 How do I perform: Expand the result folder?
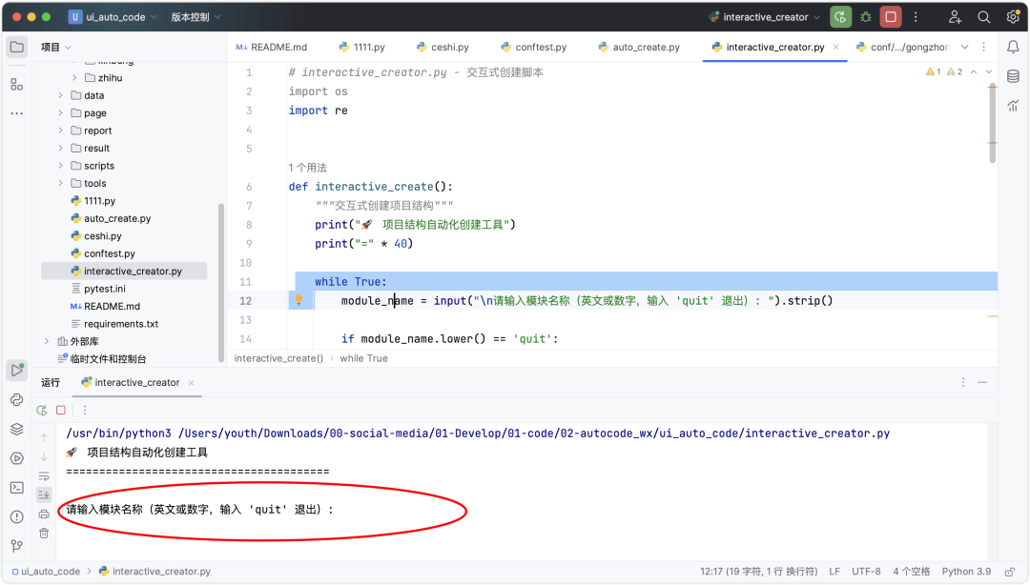click(x=60, y=148)
